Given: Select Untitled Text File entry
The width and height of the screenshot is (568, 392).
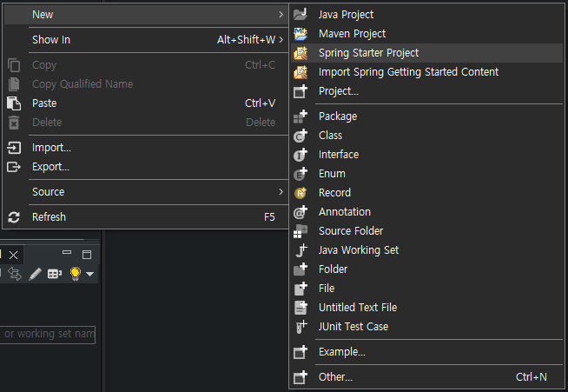Looking at the screenshot, I should (426, 308).
